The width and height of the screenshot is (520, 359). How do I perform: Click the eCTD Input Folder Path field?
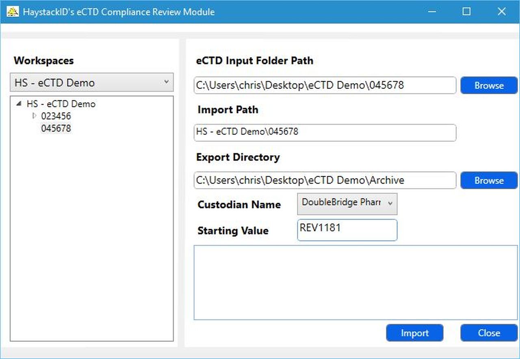pyautogui.click(x=324, y=85)
